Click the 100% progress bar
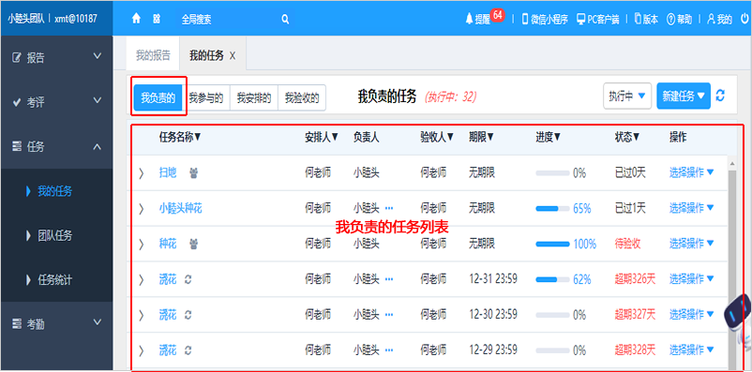Image resolution: width=752 pixels, height=372 pixels. point(552,244)
